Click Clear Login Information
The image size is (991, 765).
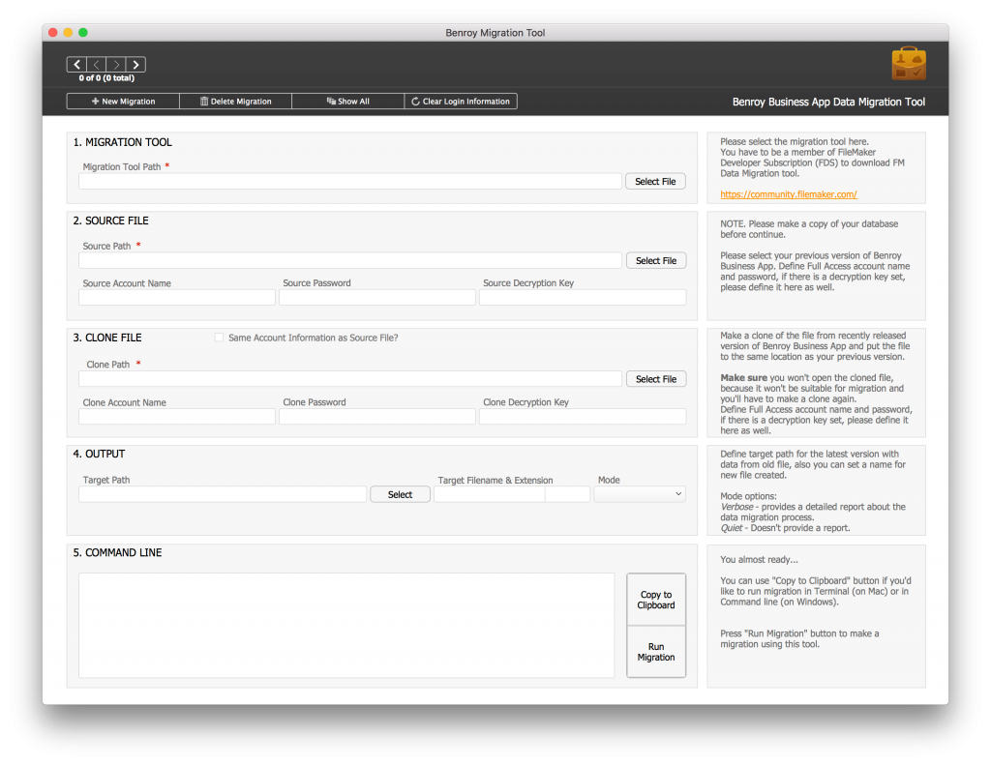pyautogui.click(x=461, y=102)
